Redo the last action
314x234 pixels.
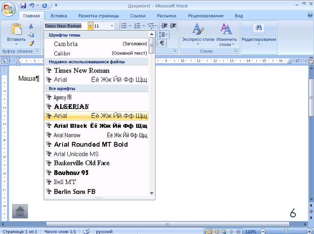point(44,5)
